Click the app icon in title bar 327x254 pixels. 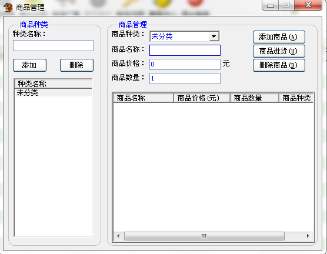click(8, 8)
